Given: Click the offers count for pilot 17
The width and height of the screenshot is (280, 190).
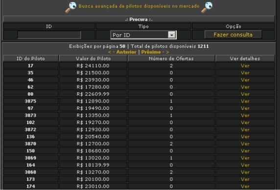Looking at the screenshot, I should click(x=171, y=66).
